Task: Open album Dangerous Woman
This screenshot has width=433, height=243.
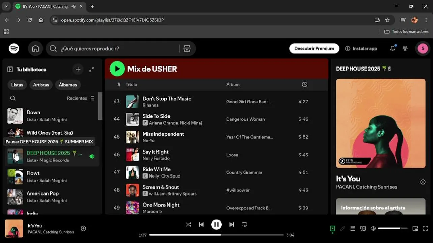Action: pyautogui.click(x=246, y=119)
